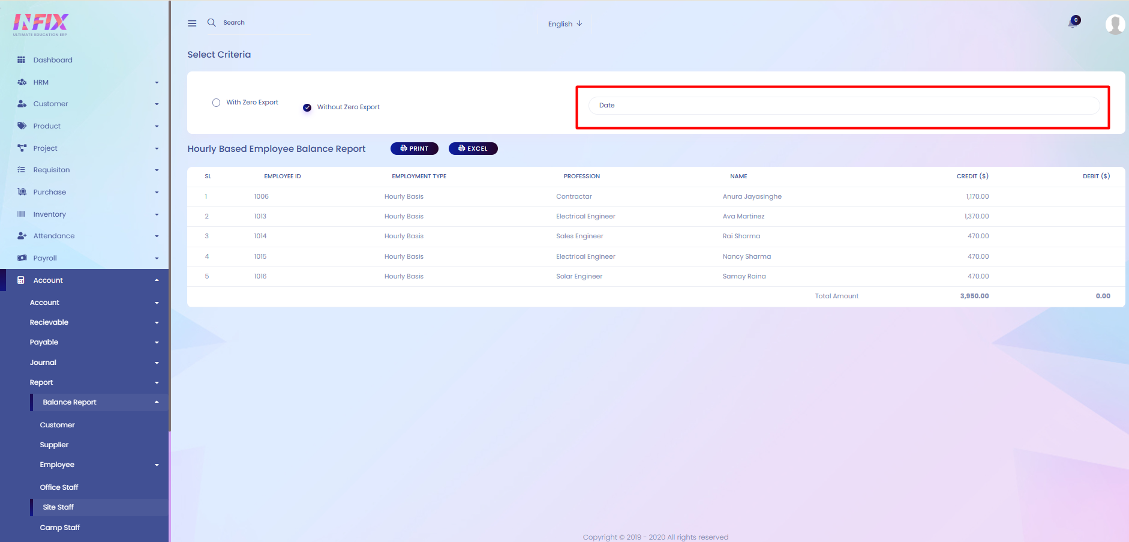Select the With Zero Export radio

[x=216, y=103]
